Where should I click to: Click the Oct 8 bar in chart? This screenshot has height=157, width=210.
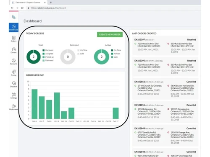coord(49,109)
